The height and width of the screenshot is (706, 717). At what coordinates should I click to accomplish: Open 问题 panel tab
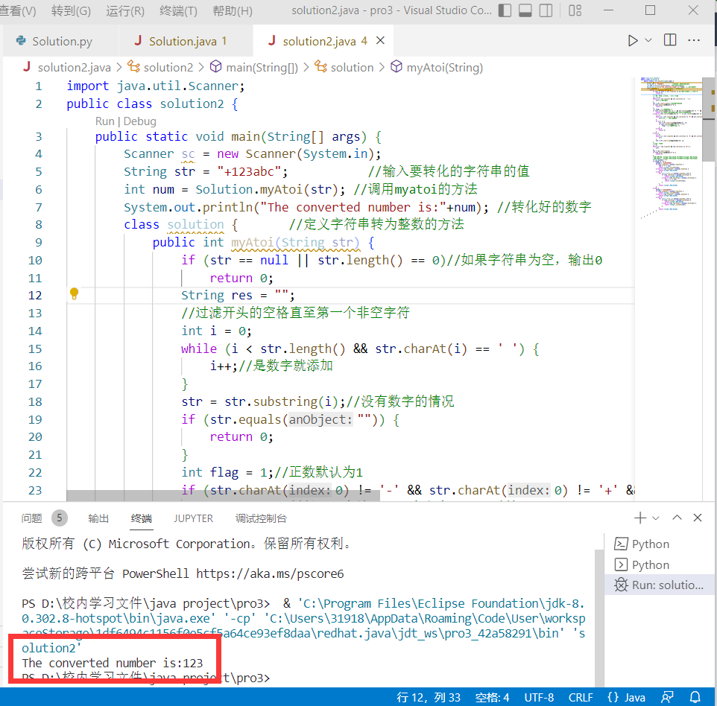coord(31,518)
